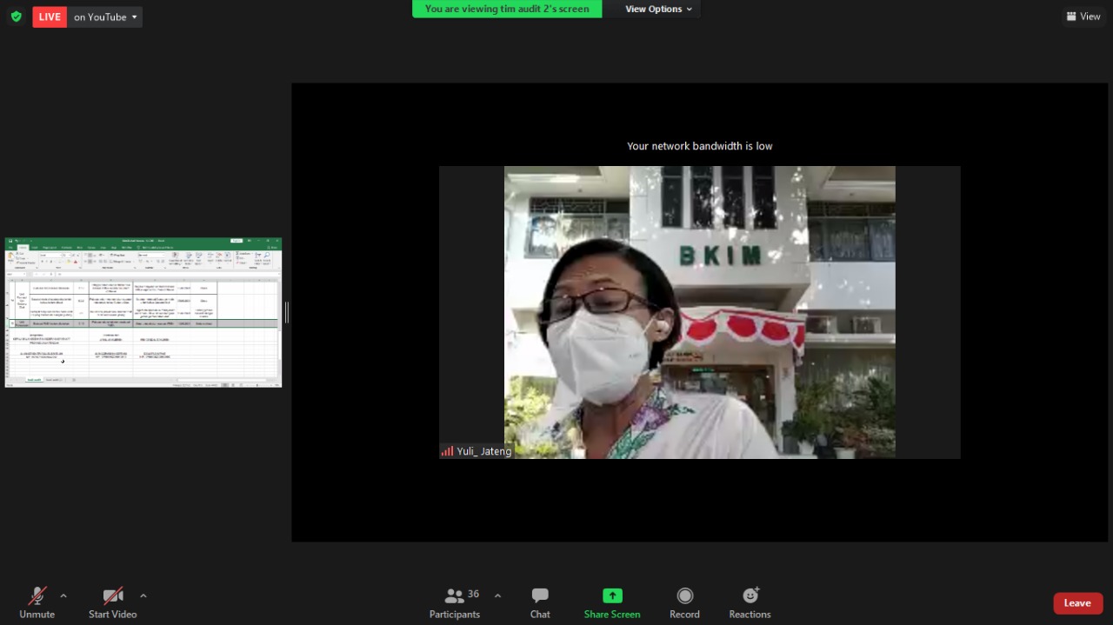1113x625 pixels.
Task: Click the green Share Screen icon
Action: (x=612, y=595)
